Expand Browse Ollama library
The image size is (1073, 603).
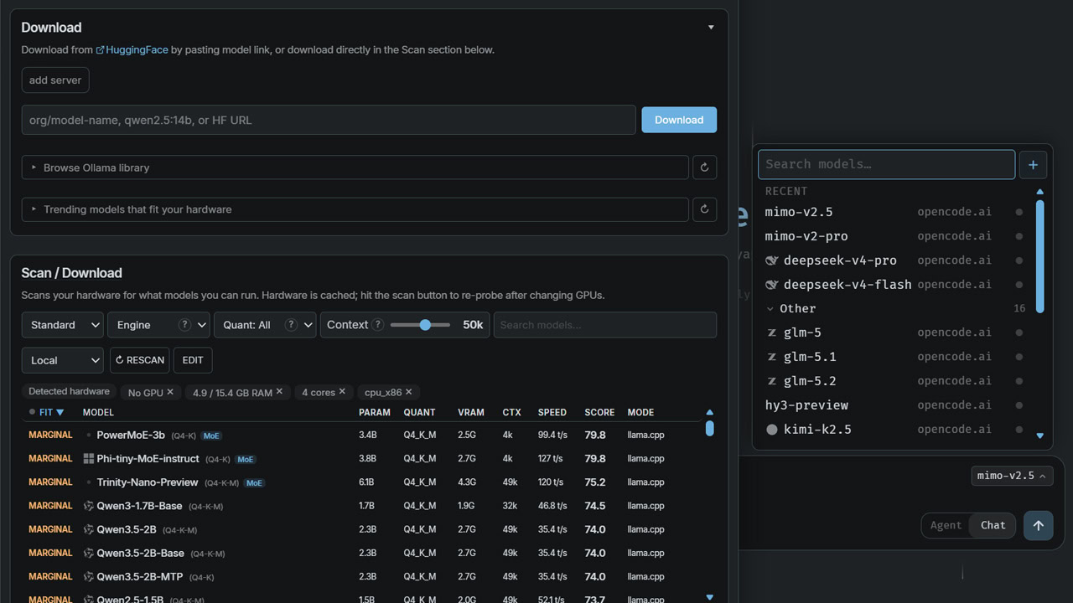355,167
